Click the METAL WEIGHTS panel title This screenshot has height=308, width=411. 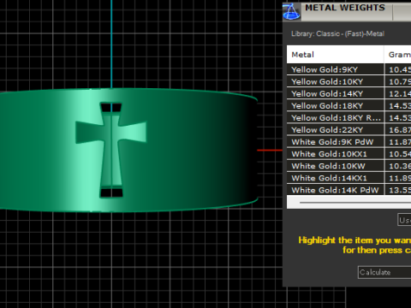click(345, 8)
